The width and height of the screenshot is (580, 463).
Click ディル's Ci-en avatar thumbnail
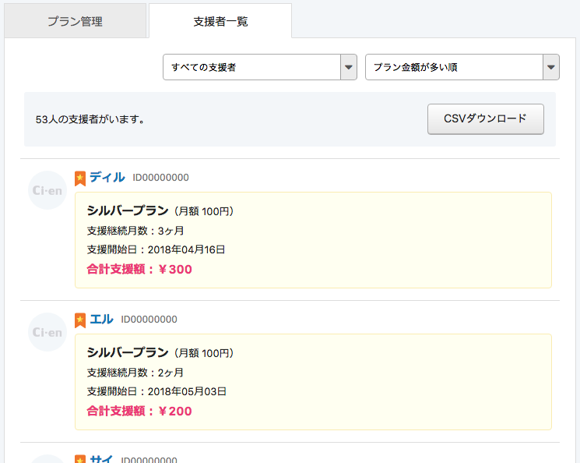(47, 190)
